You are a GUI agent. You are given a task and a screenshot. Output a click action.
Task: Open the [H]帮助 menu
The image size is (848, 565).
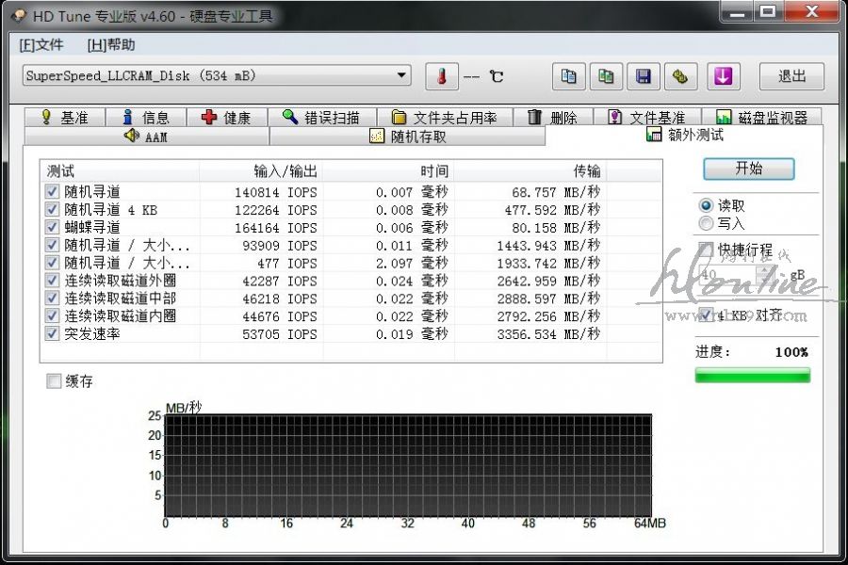[111, 44]
